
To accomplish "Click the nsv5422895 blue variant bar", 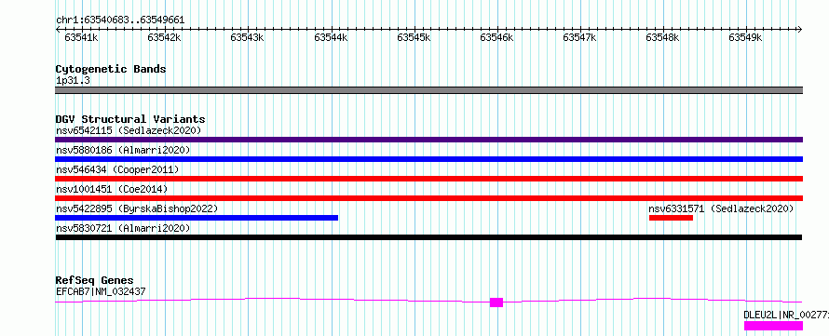I will [x=197, y=218].
